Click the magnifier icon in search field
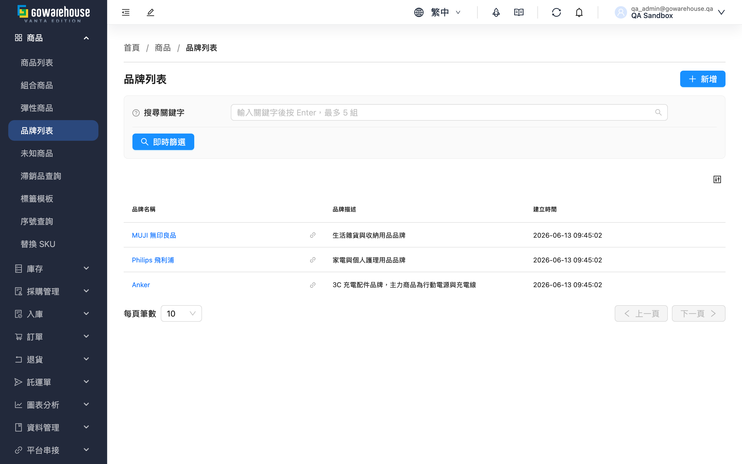742x464 pixels. tap(658, 112)
